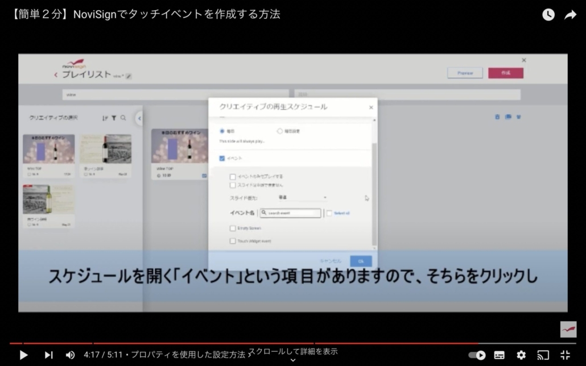Screen dimensions: 586x366
Task: Enable the Touch Widget event checkbox
Action: (x=233, y=242)
